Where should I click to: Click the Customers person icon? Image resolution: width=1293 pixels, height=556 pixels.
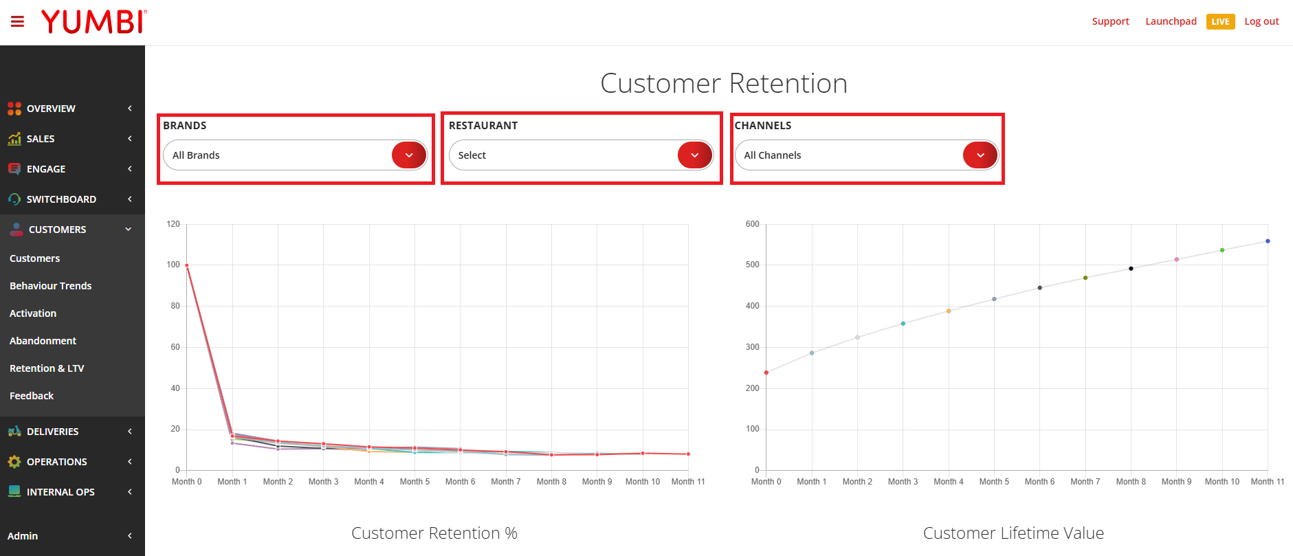click(16, 230)
